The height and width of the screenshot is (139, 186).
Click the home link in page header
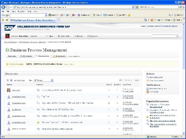click(x=143, y=26)
